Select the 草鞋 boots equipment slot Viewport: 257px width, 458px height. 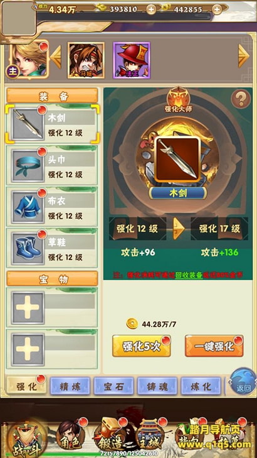(x=52, y=248)
